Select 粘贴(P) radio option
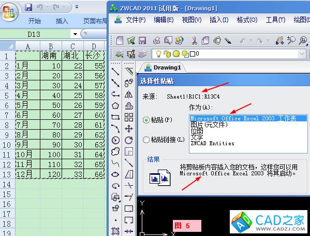 tap(157, 120)
